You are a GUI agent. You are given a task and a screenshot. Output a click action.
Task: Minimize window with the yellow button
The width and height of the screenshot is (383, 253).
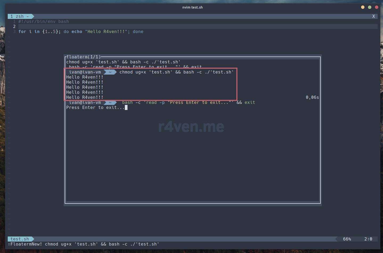[363, 7]
